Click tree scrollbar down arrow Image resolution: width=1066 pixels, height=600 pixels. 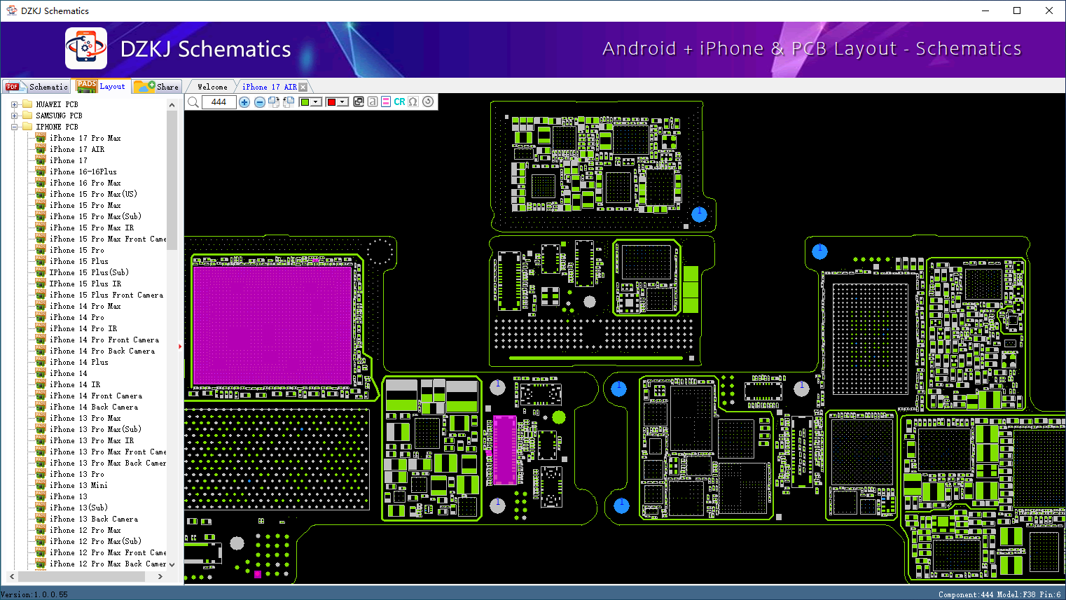172,564
